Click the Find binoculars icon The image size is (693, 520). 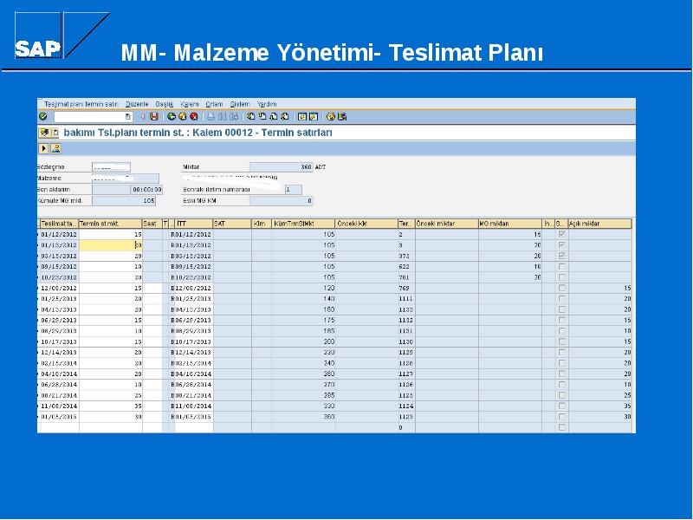(x=223, y=117)
